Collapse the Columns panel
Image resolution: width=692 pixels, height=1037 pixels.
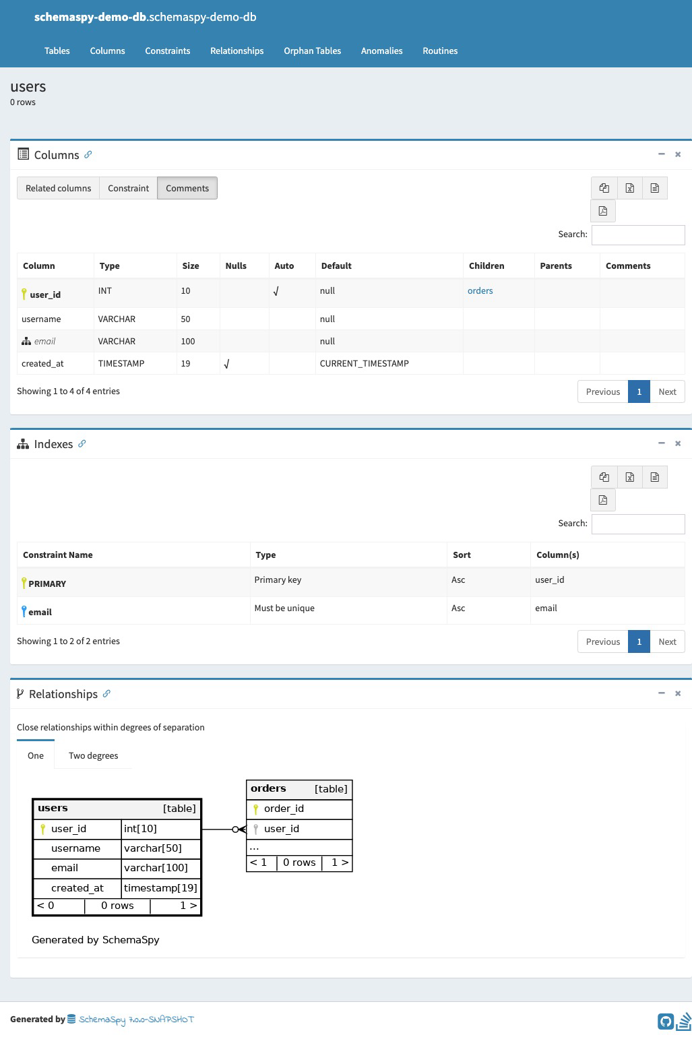point(661,154)
